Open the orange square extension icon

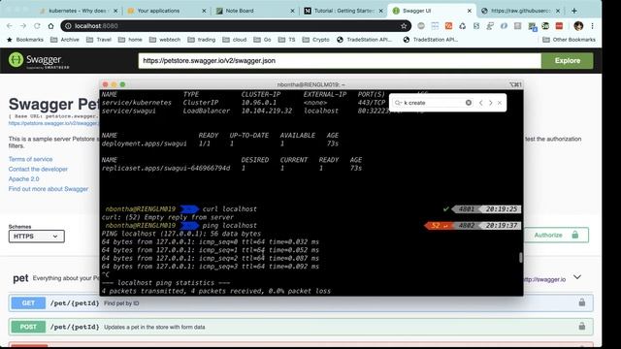(x=448, y=26)
